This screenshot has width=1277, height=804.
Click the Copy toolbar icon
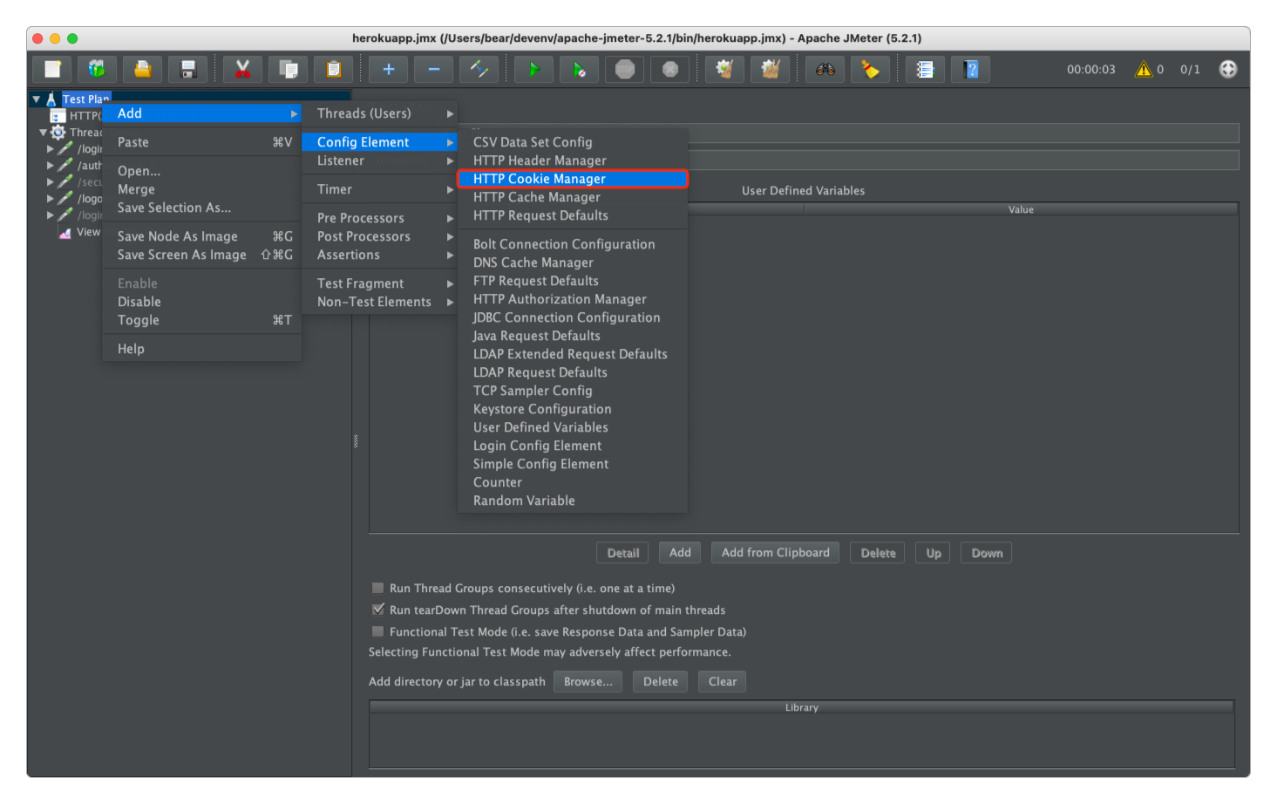coord(288,69)
